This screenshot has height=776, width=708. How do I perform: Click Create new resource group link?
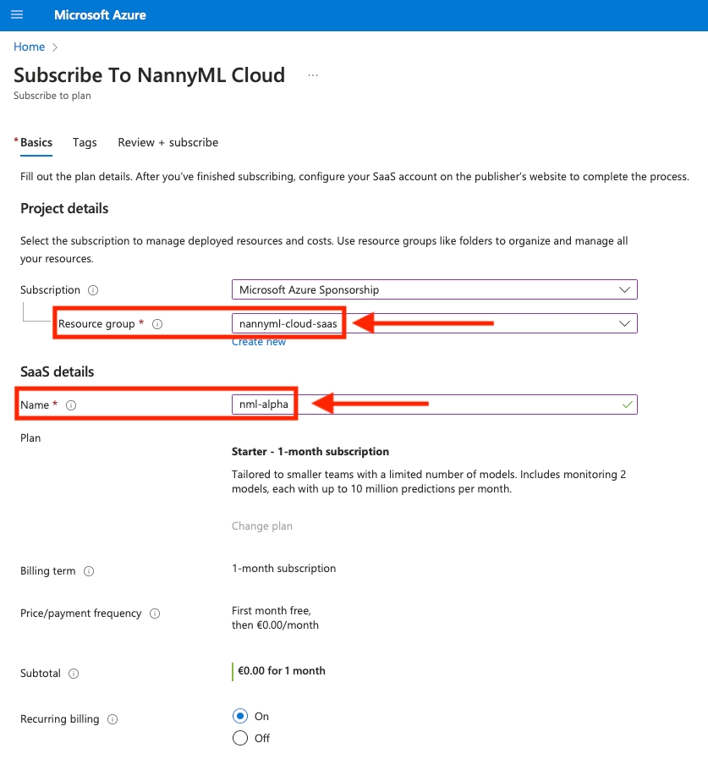(259, 342)
